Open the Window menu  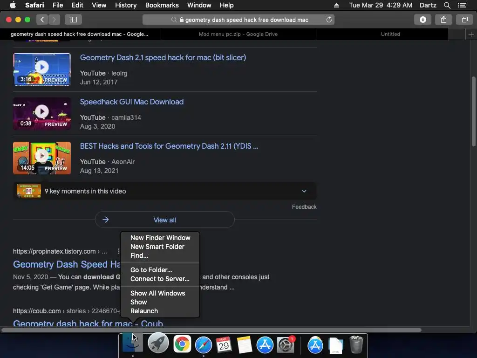199,5
